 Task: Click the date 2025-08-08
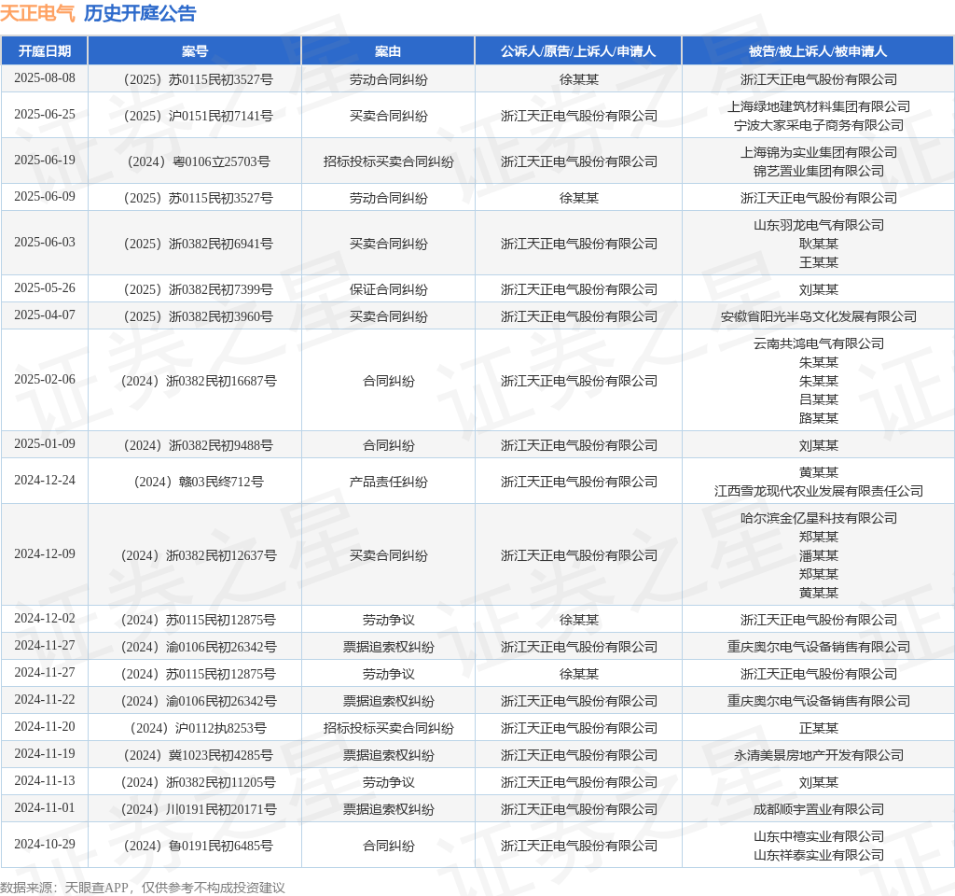click(45, 78)
